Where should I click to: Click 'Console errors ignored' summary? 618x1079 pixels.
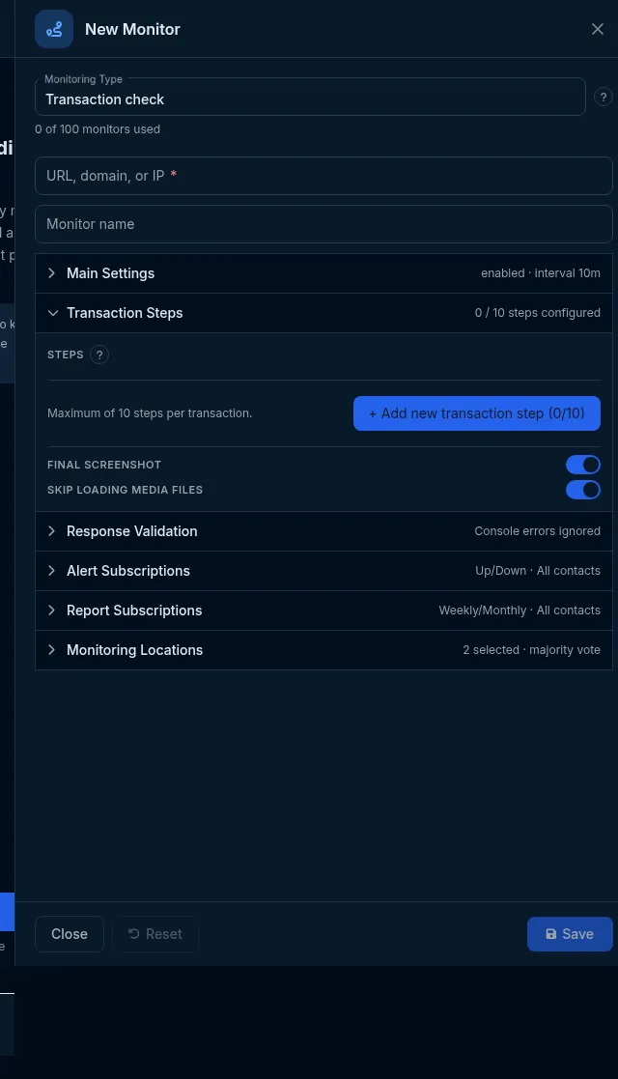[538, 531]
